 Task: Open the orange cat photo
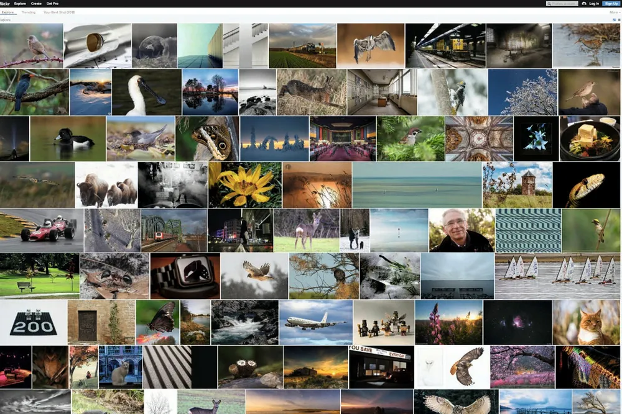(x=587, y=323)
